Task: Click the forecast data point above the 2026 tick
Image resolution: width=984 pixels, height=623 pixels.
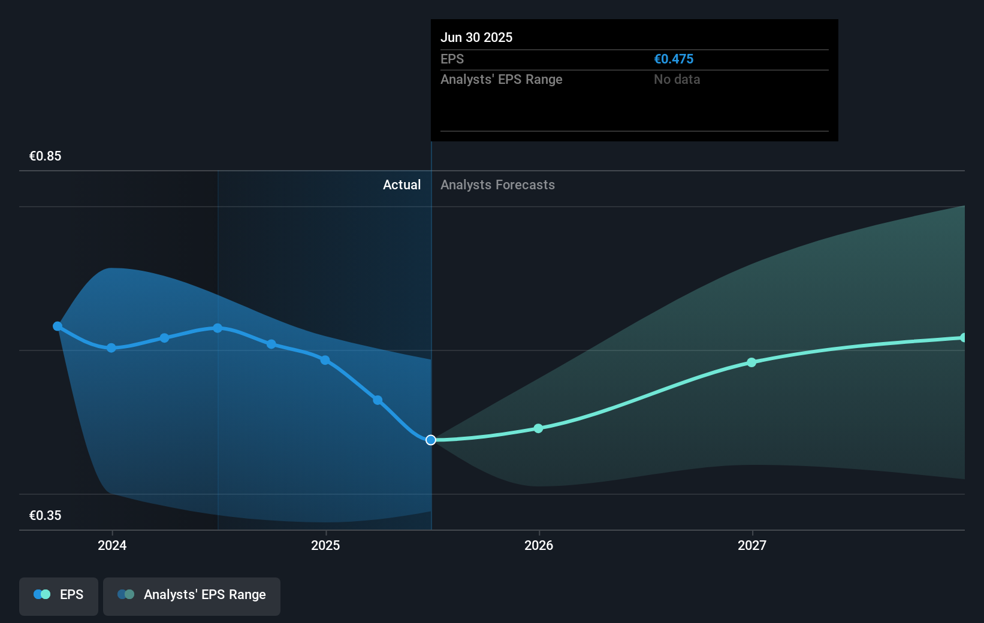Action: [x=538, y=428]
